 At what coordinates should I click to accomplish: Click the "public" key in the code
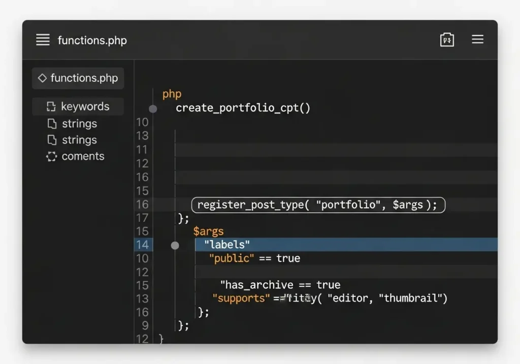coord(232,258)
